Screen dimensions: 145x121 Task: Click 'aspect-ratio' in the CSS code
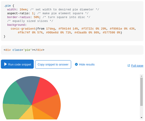click(18, 13)
